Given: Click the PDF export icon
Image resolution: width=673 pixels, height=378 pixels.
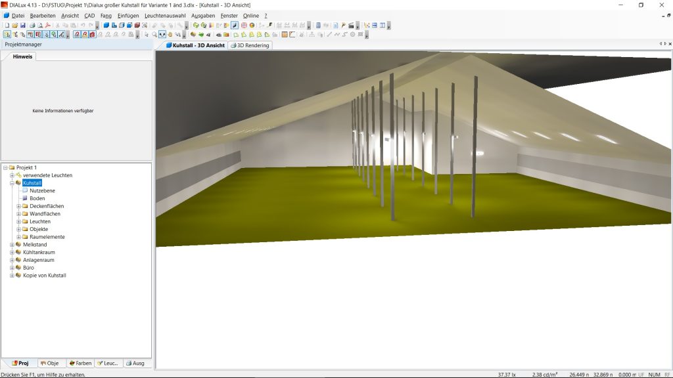Looking at the screenshot, I should 47,26.
